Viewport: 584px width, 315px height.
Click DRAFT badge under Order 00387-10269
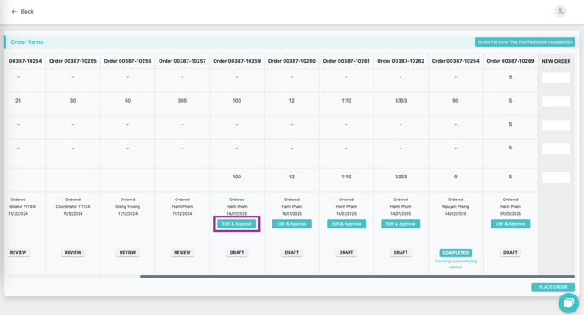510,252
